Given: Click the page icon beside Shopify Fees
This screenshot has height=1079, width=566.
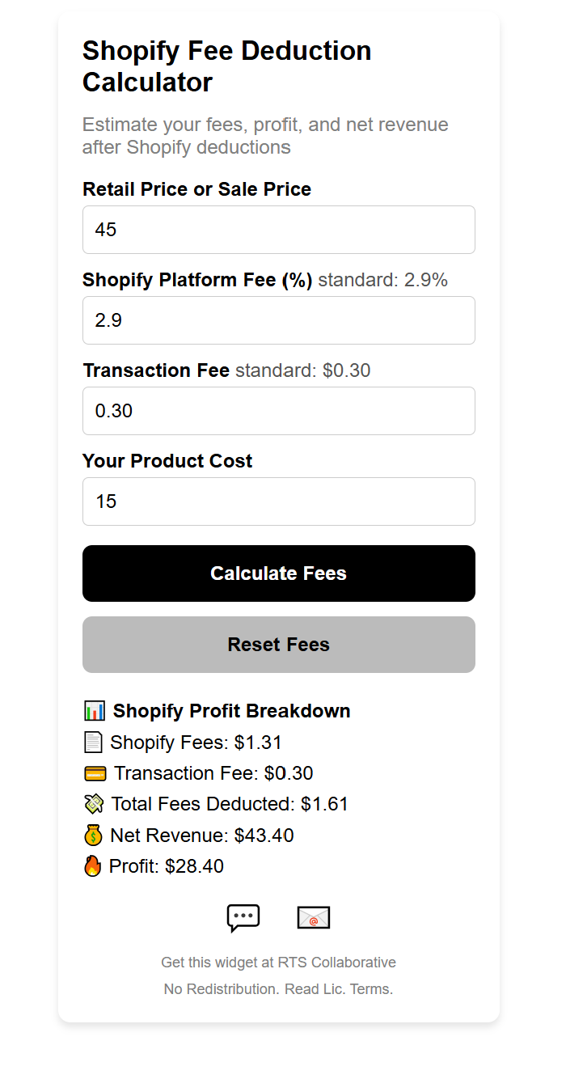Looking at the screenshot, I should [x=94, y=743].
